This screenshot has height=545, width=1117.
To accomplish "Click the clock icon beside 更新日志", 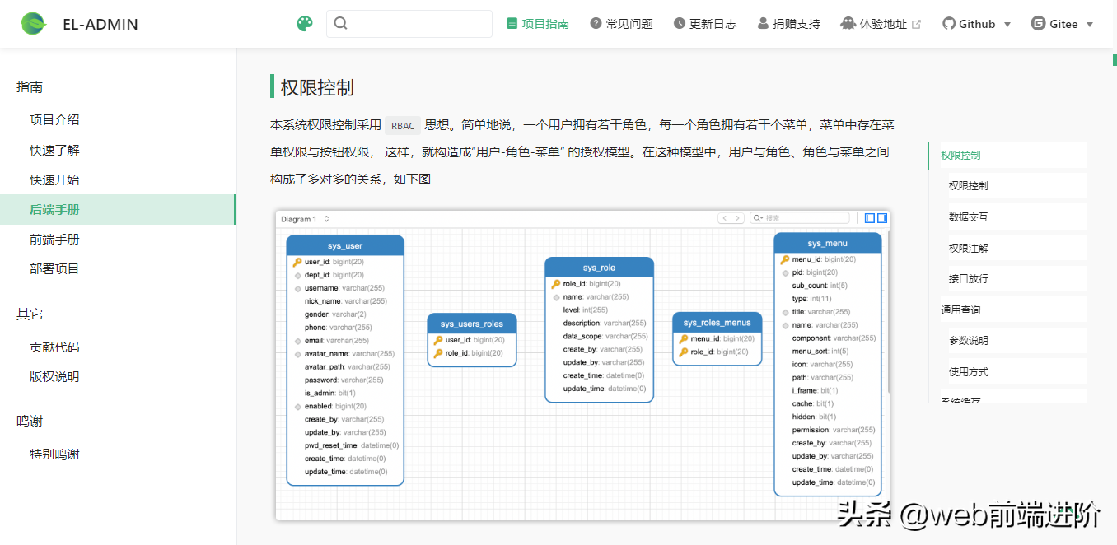I will pyautogui.click(x=680, y=24).
